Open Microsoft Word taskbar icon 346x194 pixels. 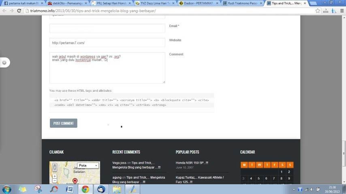(69, 189)
